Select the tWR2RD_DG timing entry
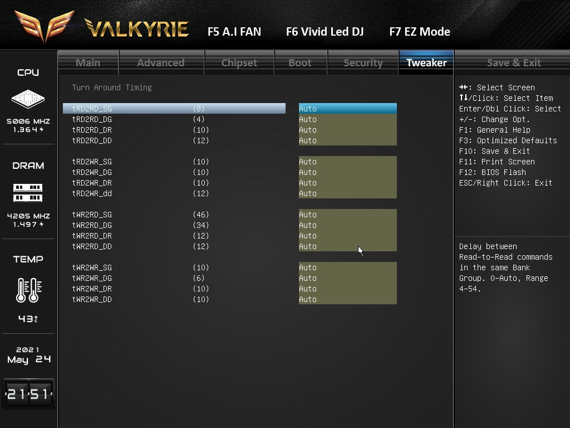 pos(92,225)
